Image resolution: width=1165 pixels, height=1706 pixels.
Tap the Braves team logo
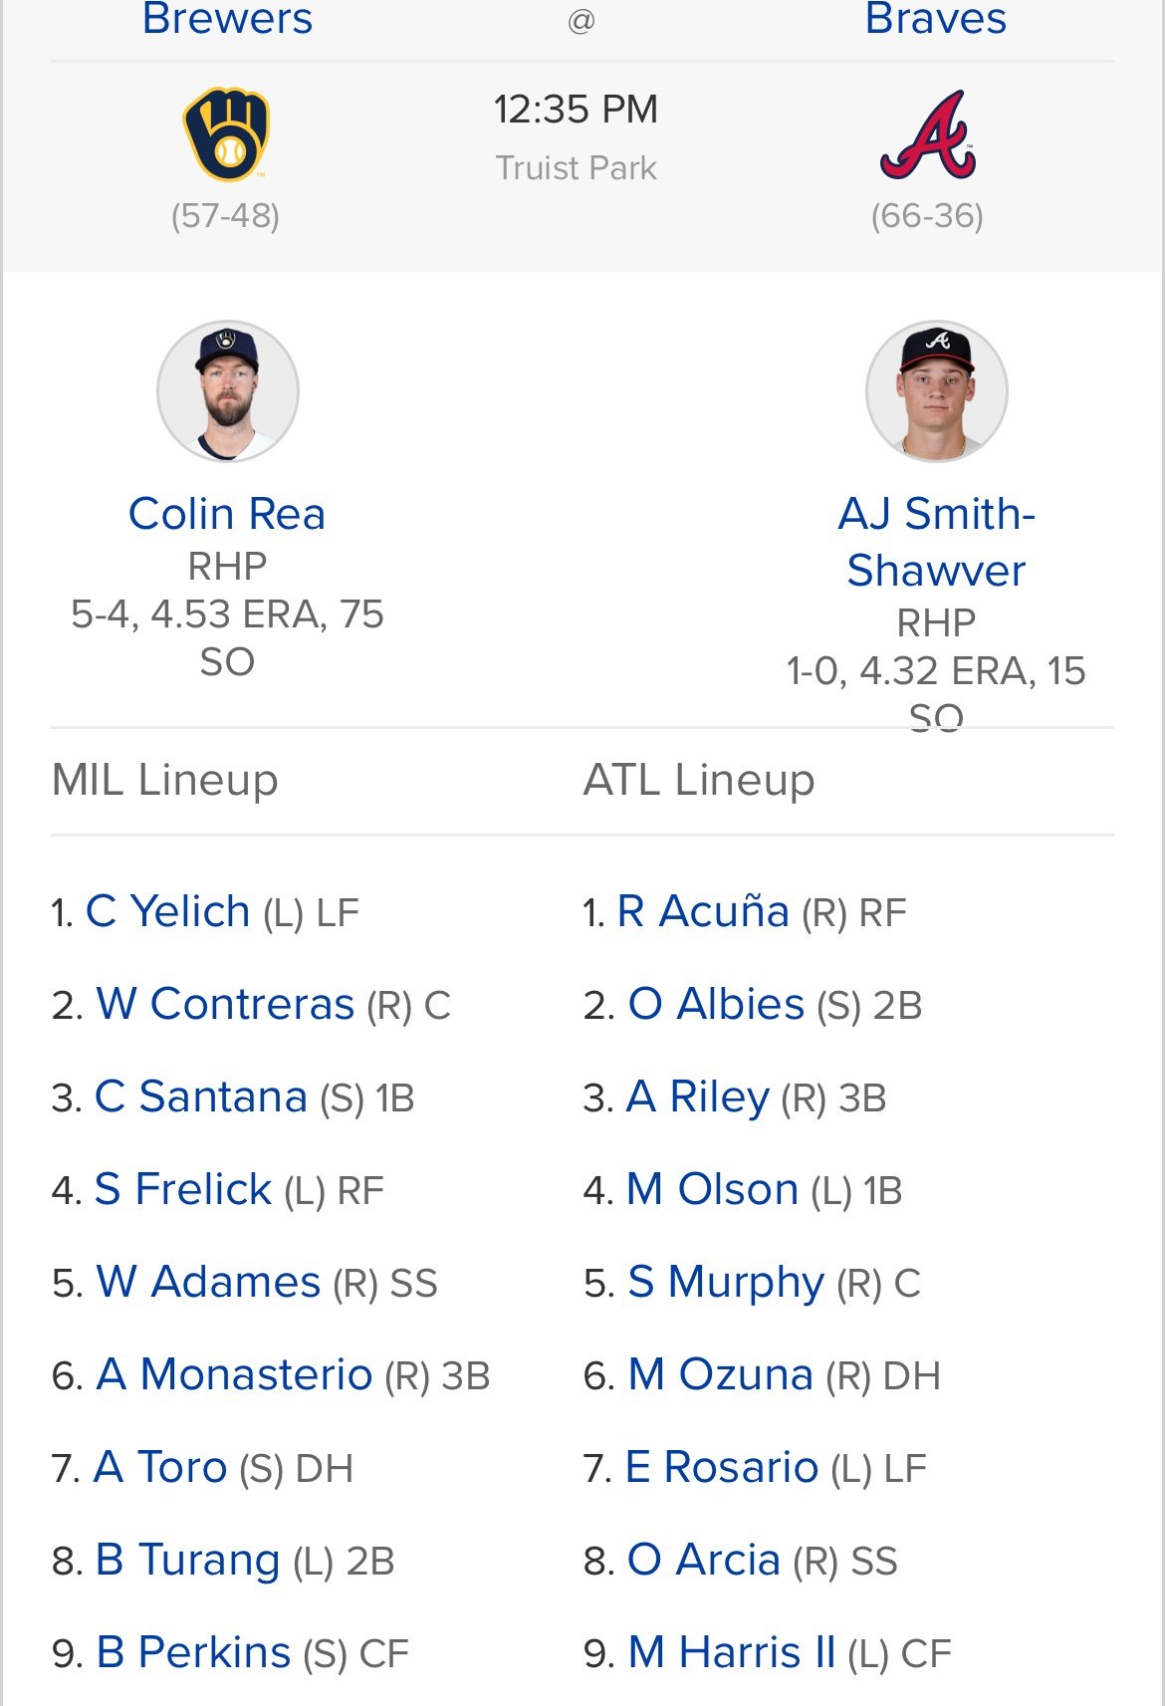coord(928,135)
